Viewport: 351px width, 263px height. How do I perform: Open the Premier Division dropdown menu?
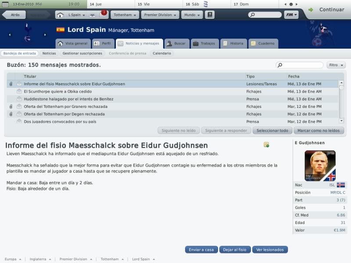click(160, 15)
